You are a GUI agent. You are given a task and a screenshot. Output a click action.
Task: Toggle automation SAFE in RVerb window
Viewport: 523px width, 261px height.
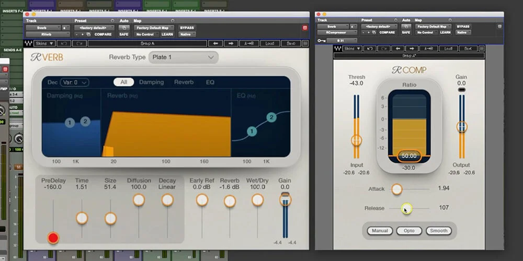click(124, 34)
